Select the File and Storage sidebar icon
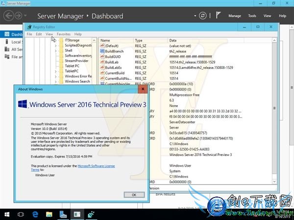This screenshot has width=294, height=220. [7, 57]
